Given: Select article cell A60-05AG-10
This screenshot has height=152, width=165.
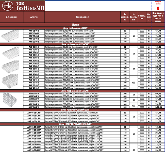Looking at the screenshot, I should 34,96.
